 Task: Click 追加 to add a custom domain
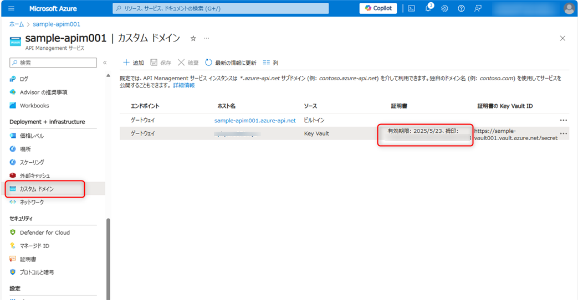[133, 63]
